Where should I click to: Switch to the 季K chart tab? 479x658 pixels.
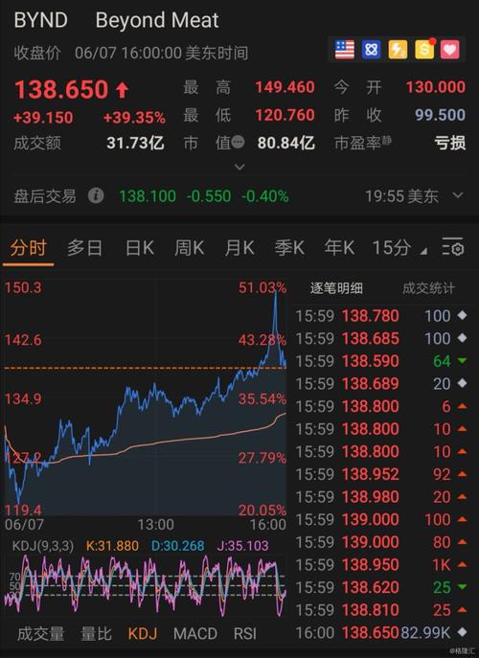(x=289, y=248)
